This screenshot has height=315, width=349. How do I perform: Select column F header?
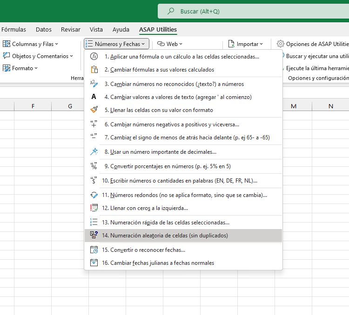(x=33, y=106)
